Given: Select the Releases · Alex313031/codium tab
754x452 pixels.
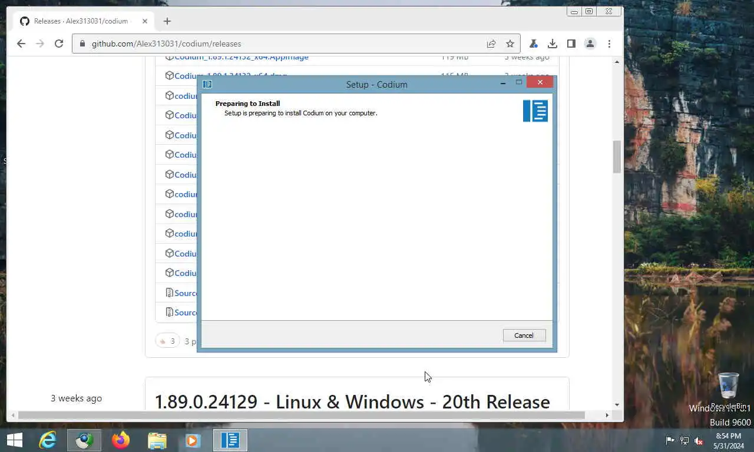Looking at the screenshot, I should tap(84, 21).
